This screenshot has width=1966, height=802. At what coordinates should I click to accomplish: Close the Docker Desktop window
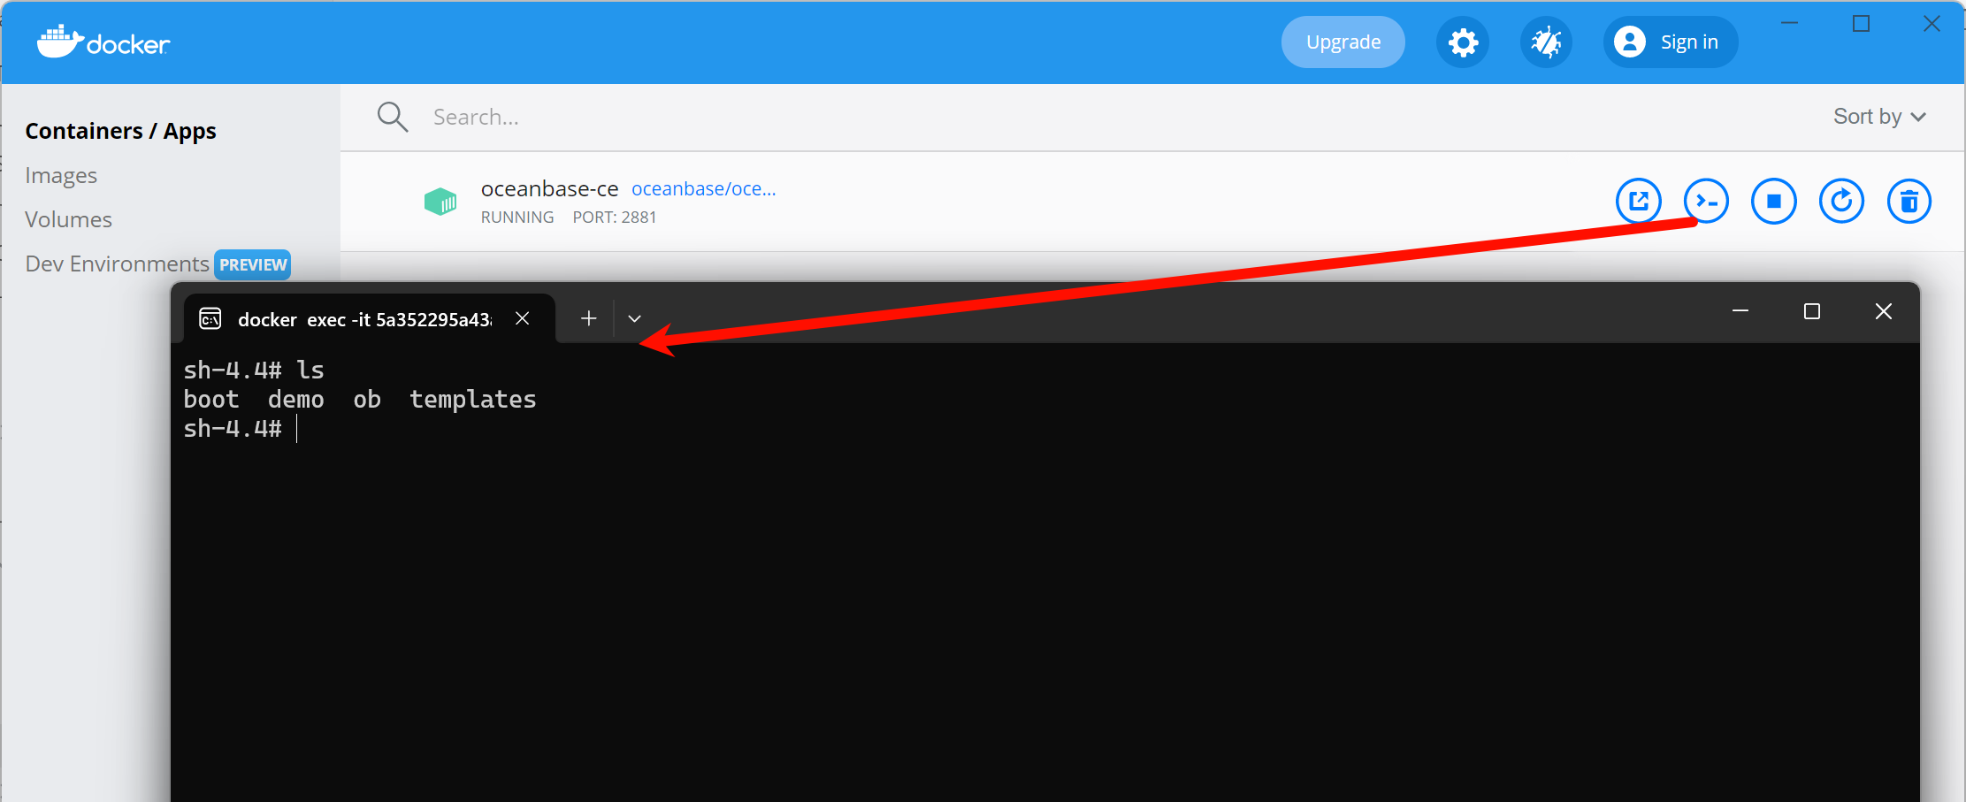tap(1932, 24)
